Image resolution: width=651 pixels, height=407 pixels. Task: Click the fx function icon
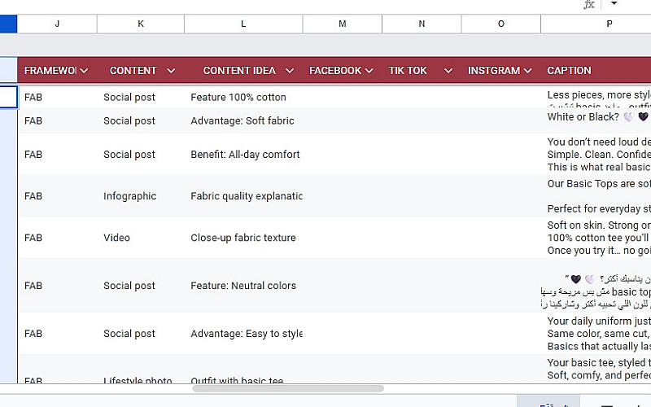588,4
